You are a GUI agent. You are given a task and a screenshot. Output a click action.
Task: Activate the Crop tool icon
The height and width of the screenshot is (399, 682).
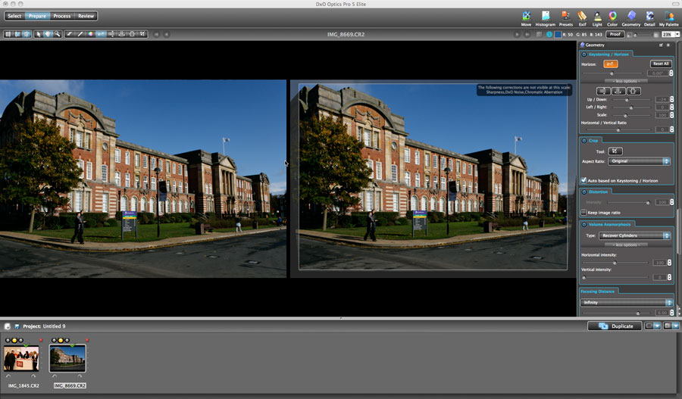pyautogui.click(x=616, y=151)
